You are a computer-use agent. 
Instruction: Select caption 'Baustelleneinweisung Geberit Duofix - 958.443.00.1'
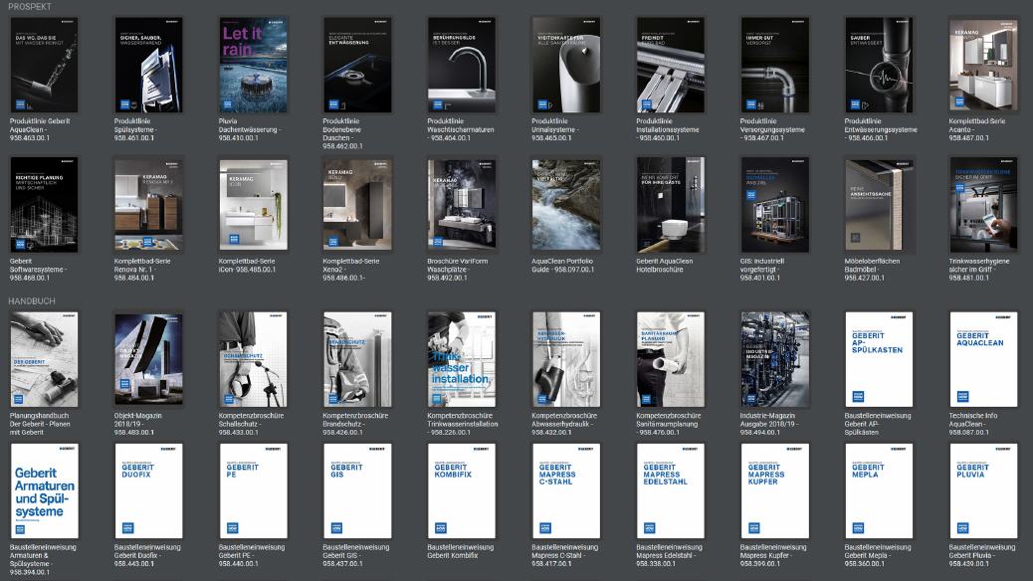pos(147,555)
